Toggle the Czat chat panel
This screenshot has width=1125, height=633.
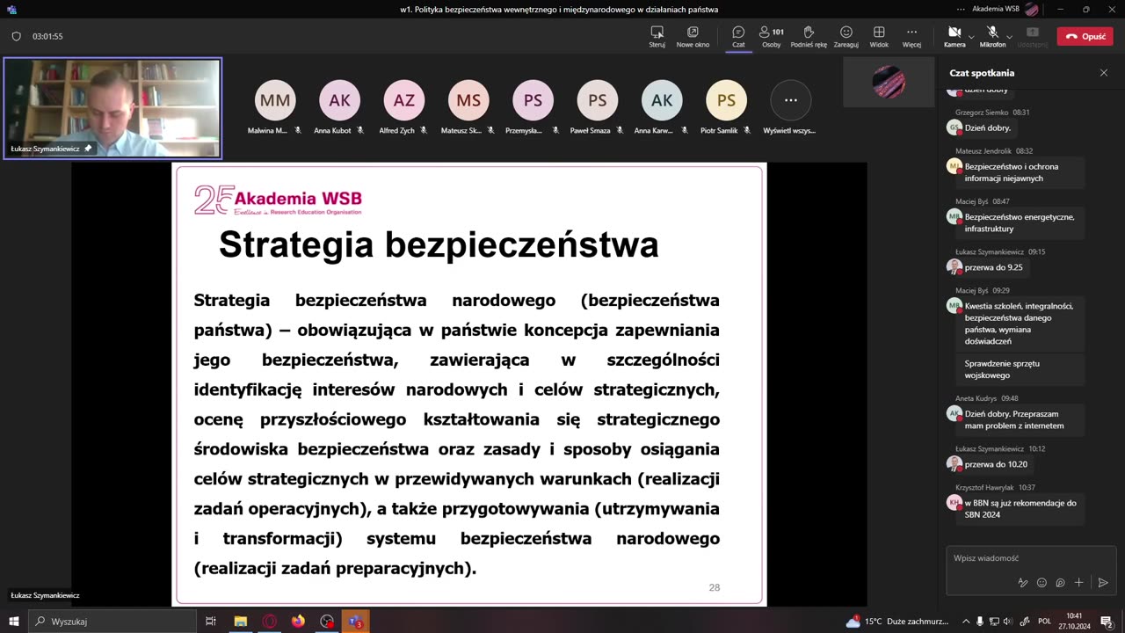(738, 36)
